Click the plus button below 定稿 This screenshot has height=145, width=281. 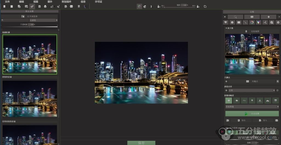225,17
